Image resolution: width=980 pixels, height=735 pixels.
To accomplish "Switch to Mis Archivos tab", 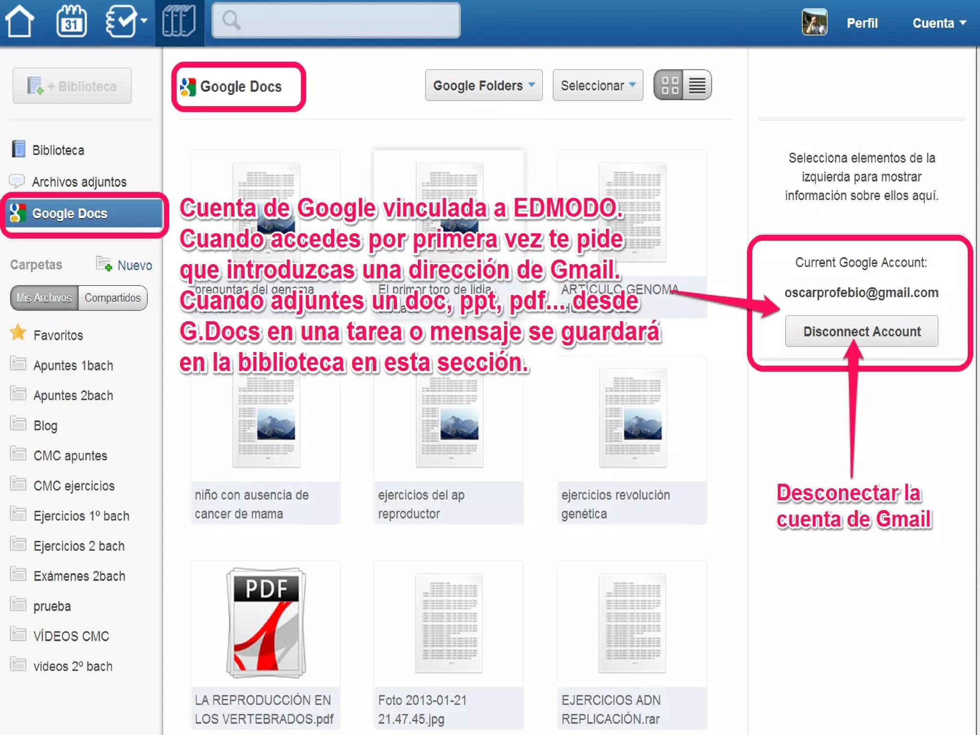I will click(44, 298).
